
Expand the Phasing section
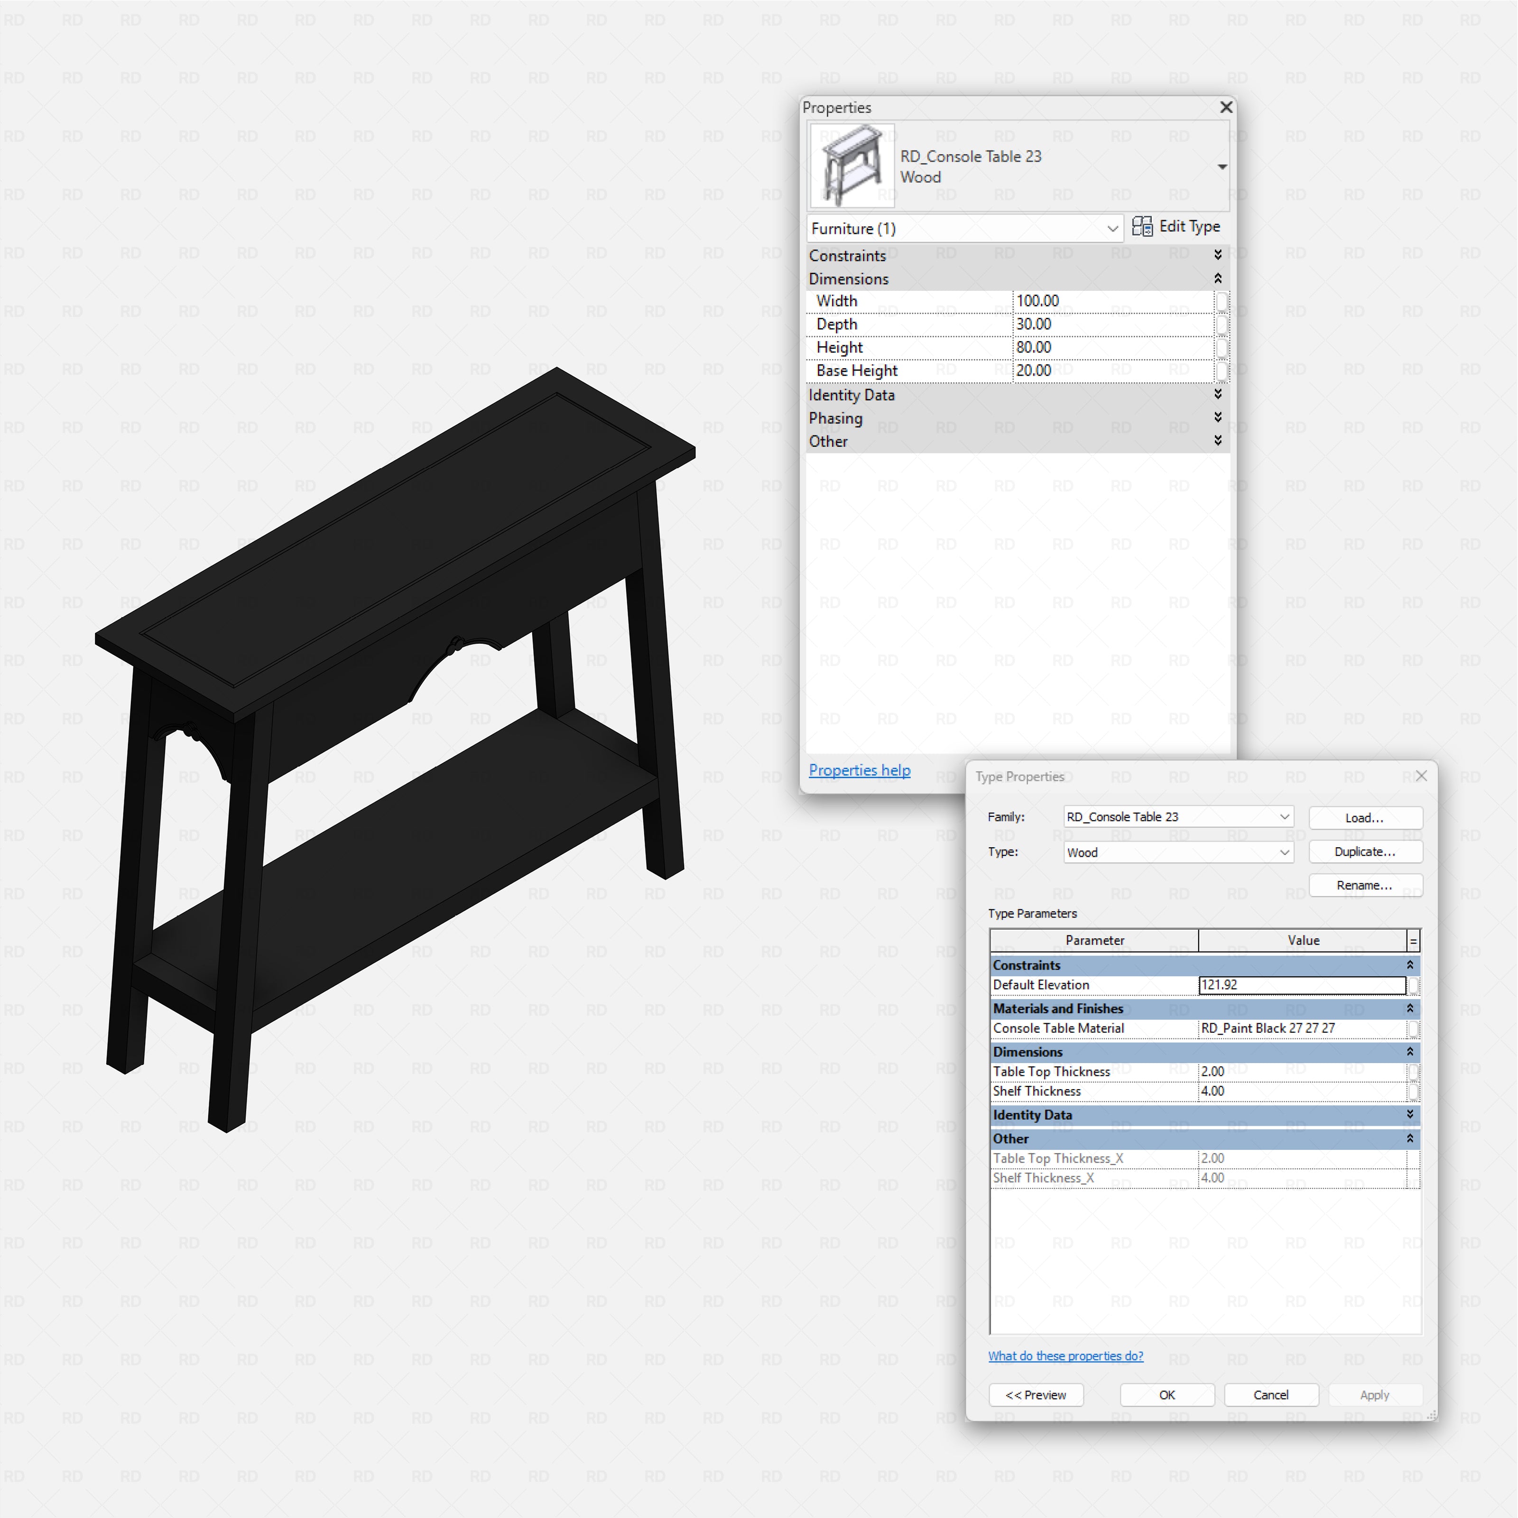pos(1217,418)
